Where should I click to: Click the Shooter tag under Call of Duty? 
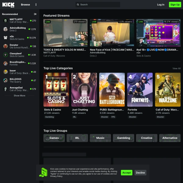[160, 117]
